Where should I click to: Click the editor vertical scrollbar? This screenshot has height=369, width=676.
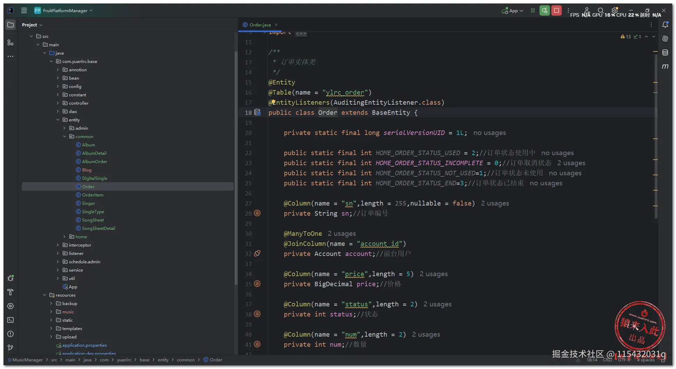(x=656, y=136)
